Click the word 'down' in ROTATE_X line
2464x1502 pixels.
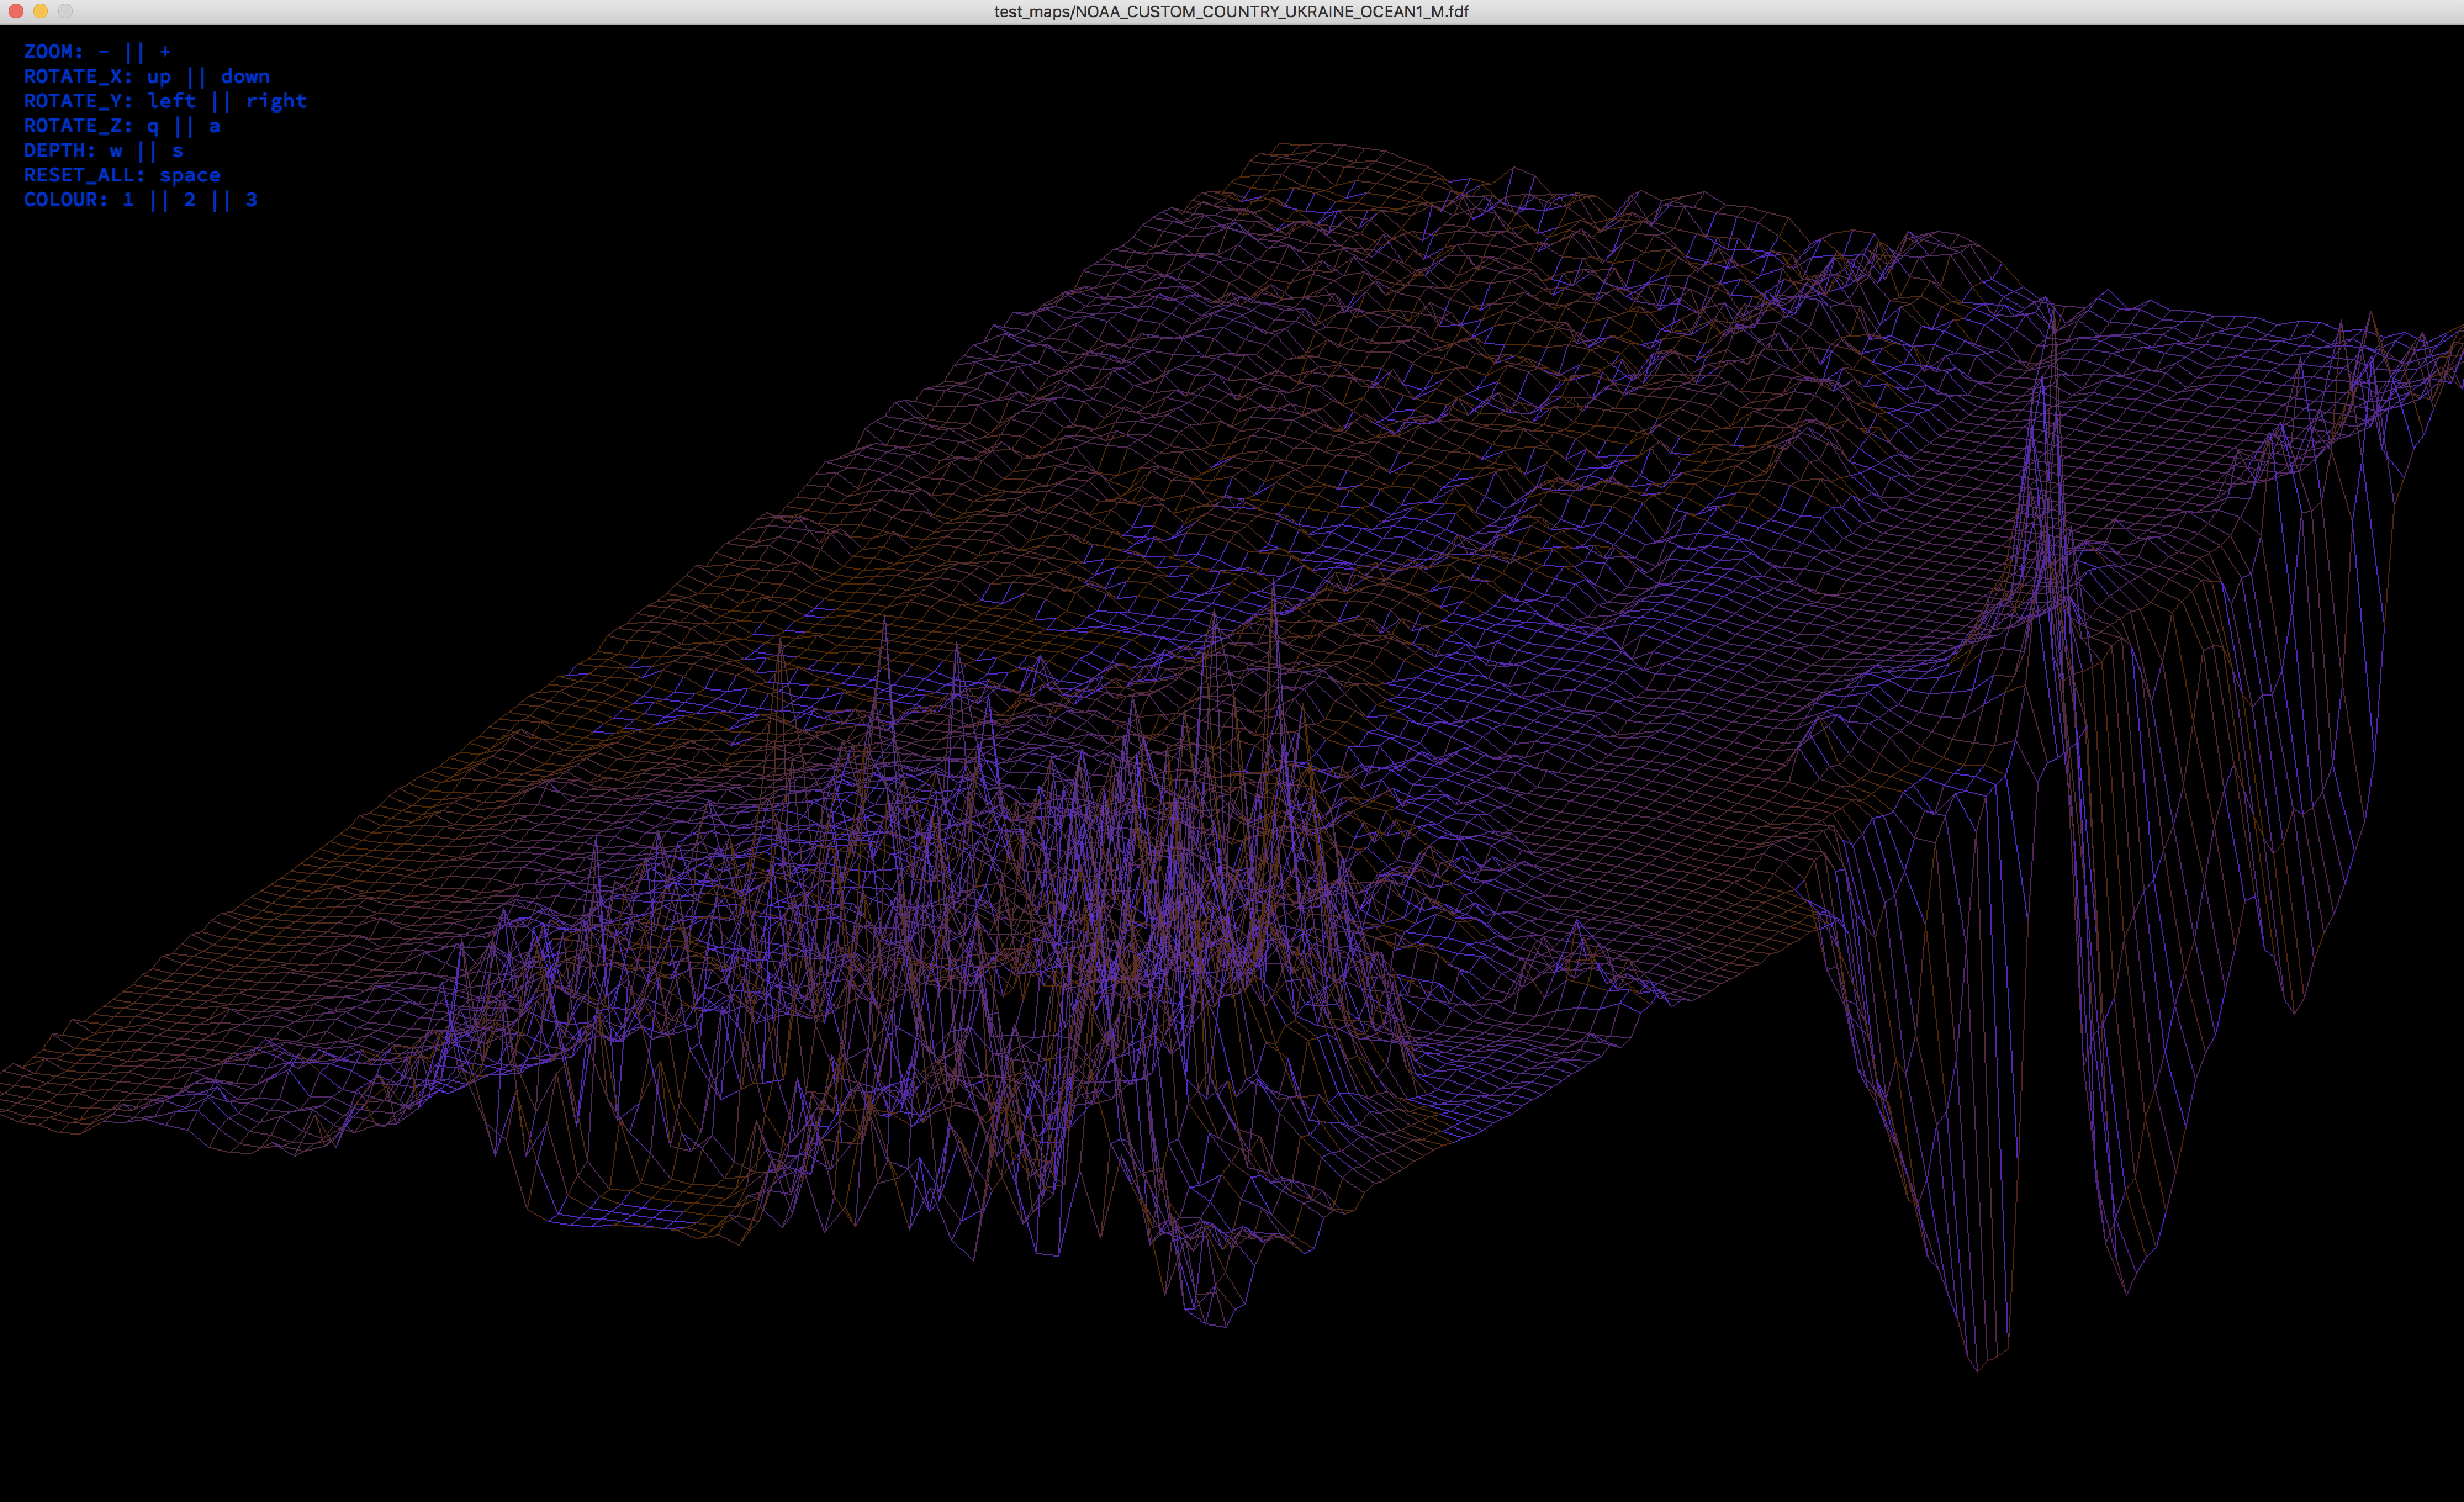(x=245, y=76)
